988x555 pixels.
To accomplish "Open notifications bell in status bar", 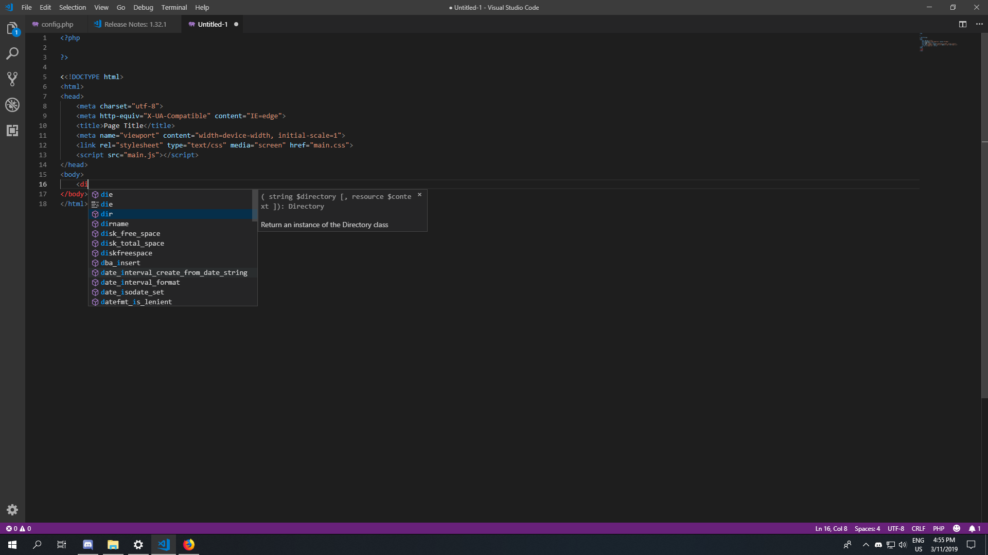I will (974, 528).
